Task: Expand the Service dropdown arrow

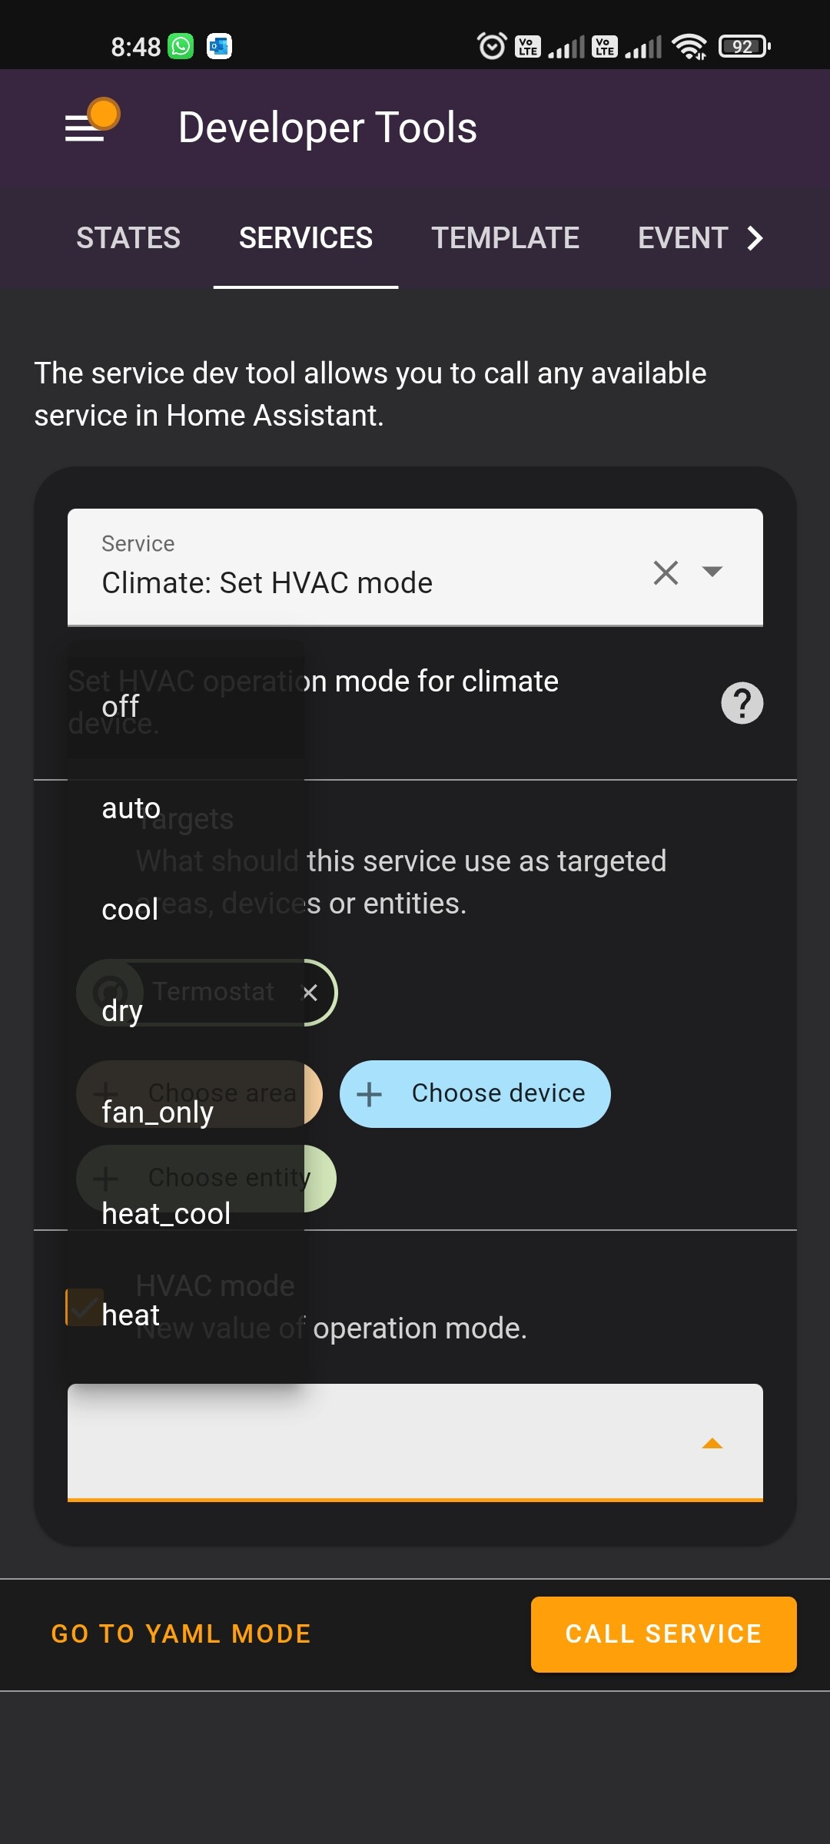Action: click(x=712, y=572)
